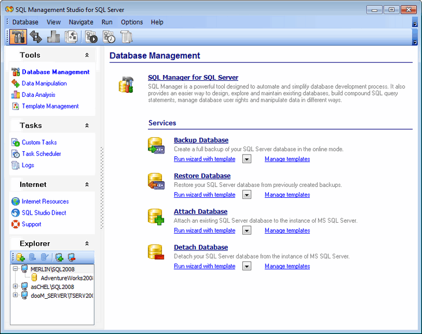
Task: Open Attach Database template dropdown
Action: coord(246,230)
